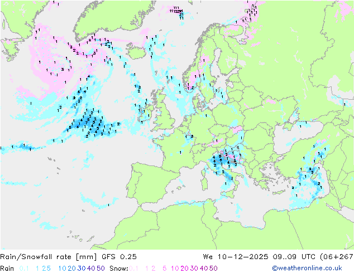
Task: Select the snow legend value 0.1
Action: [133, 269]
